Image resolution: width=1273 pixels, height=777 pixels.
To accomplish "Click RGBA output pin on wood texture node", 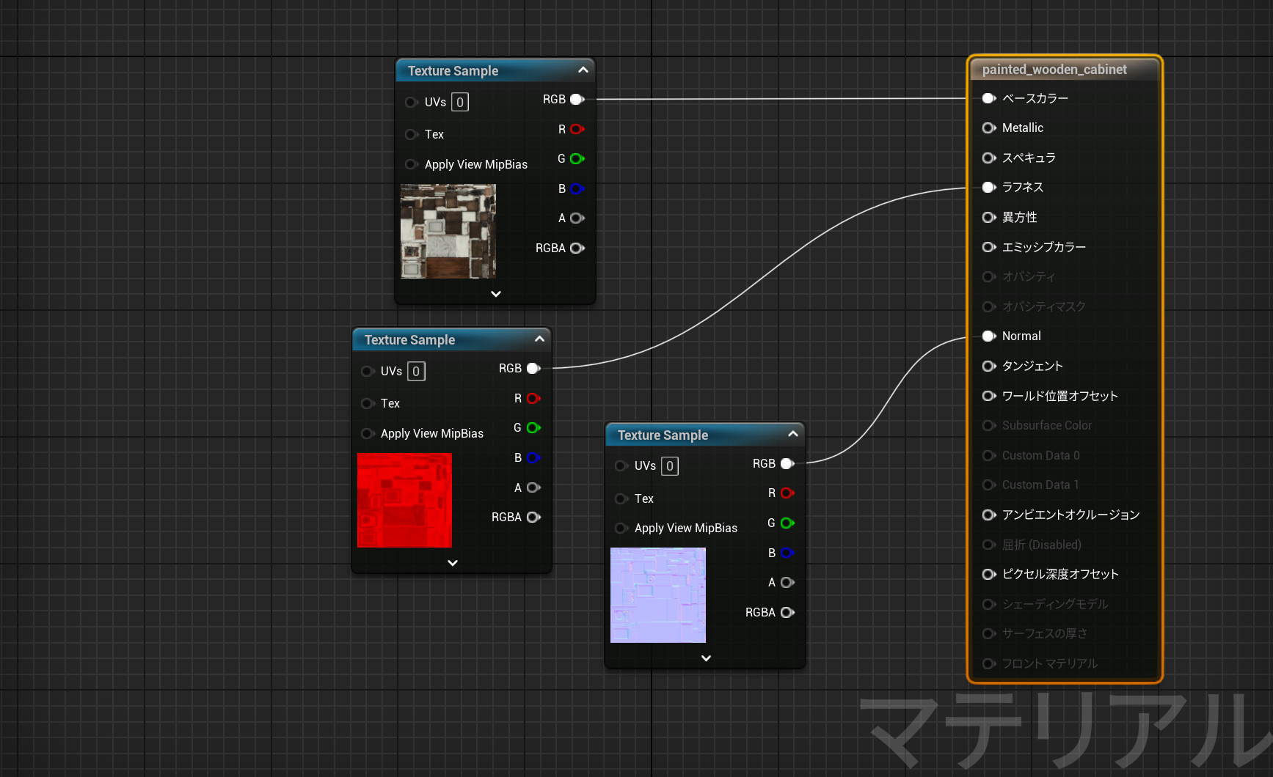I will [x=577, y=248].
